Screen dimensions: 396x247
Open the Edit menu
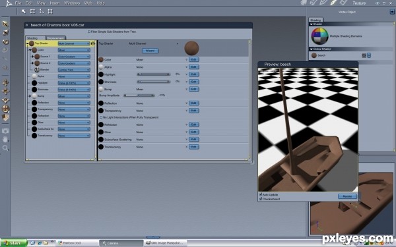click(x=29, y=3)
